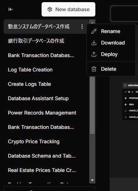
Task: Click the New database button
Action: point(68,9)
